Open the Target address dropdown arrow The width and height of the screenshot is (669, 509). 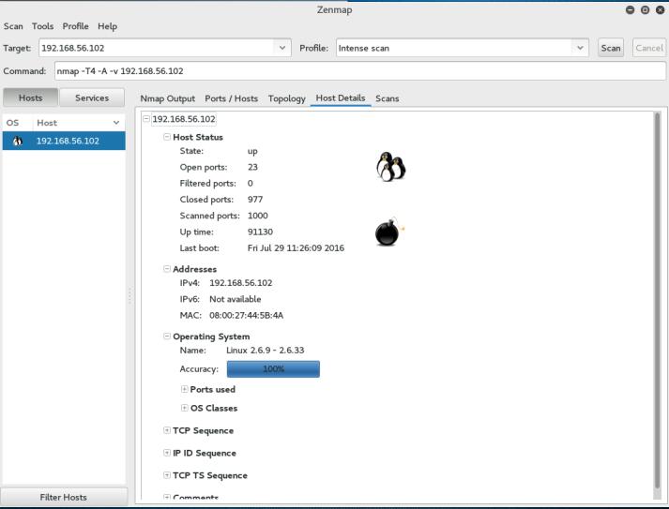(282, 48)
